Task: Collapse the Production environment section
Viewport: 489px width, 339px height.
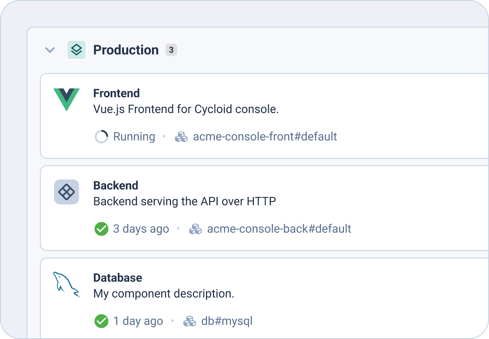Action: (50, 50)
